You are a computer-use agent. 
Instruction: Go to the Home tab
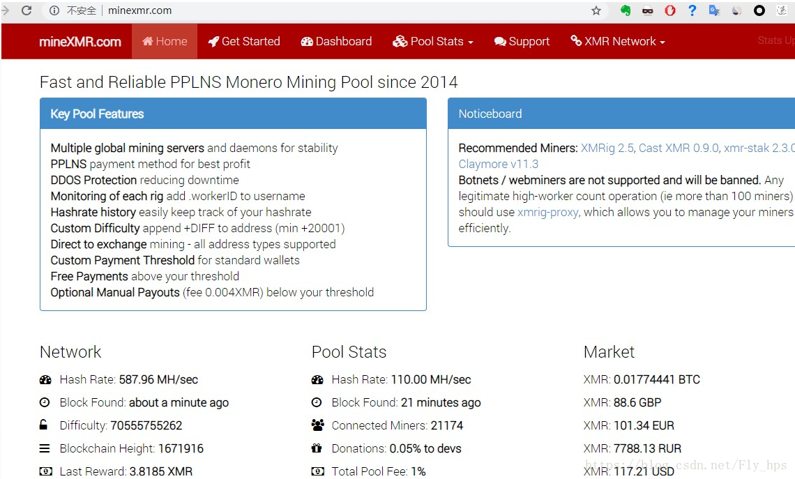[x=165, y=41]
